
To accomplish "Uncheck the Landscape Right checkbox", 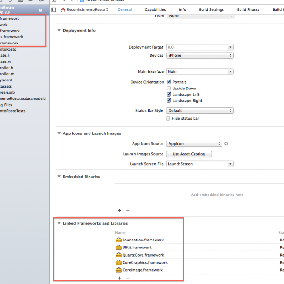I will pos(169,100).
